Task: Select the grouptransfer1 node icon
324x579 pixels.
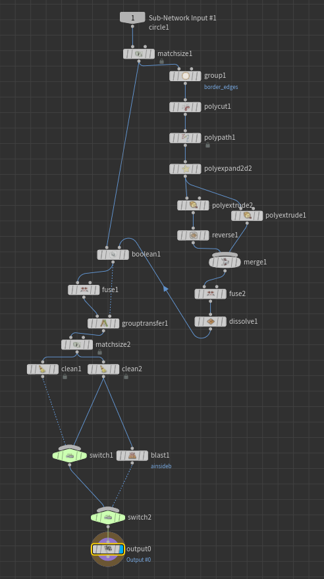Action: pos(103,324)
